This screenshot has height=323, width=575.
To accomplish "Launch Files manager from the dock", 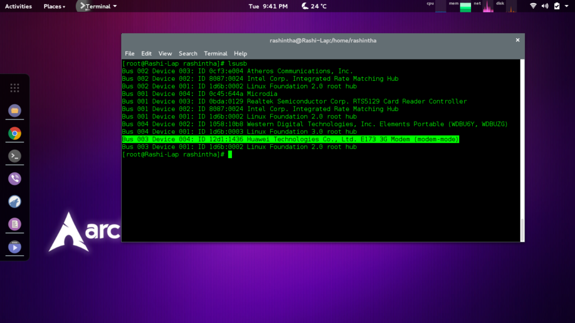I will 15,110.
